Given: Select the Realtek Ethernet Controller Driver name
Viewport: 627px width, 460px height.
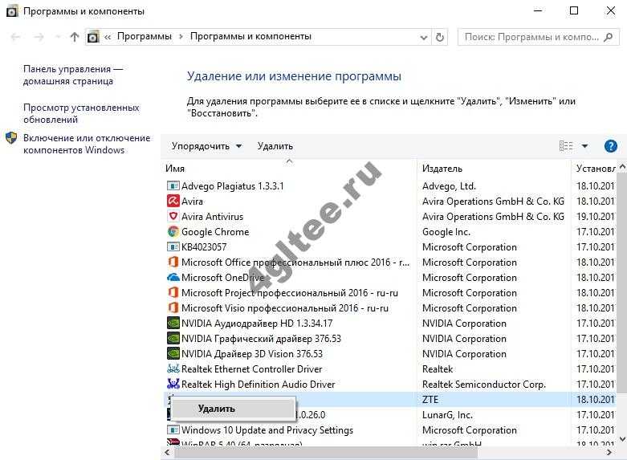Looking at the screenshot, I should pos(252,368).
